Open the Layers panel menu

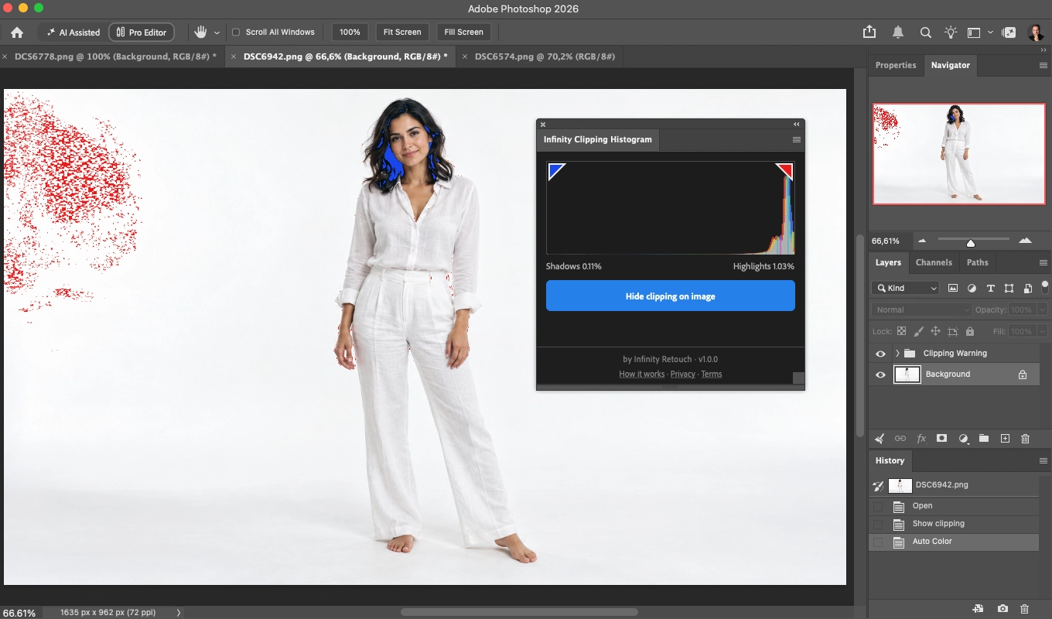click(x=1043, y=263)
